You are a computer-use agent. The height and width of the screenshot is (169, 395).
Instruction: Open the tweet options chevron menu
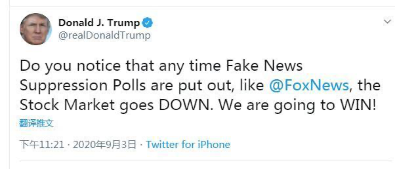pos(387,22)
